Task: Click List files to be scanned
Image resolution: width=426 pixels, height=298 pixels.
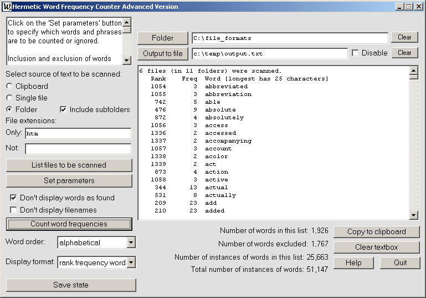Action: pos(69,165)
